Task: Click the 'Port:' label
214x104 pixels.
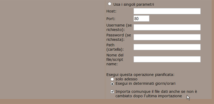Action: click(111, 19)
